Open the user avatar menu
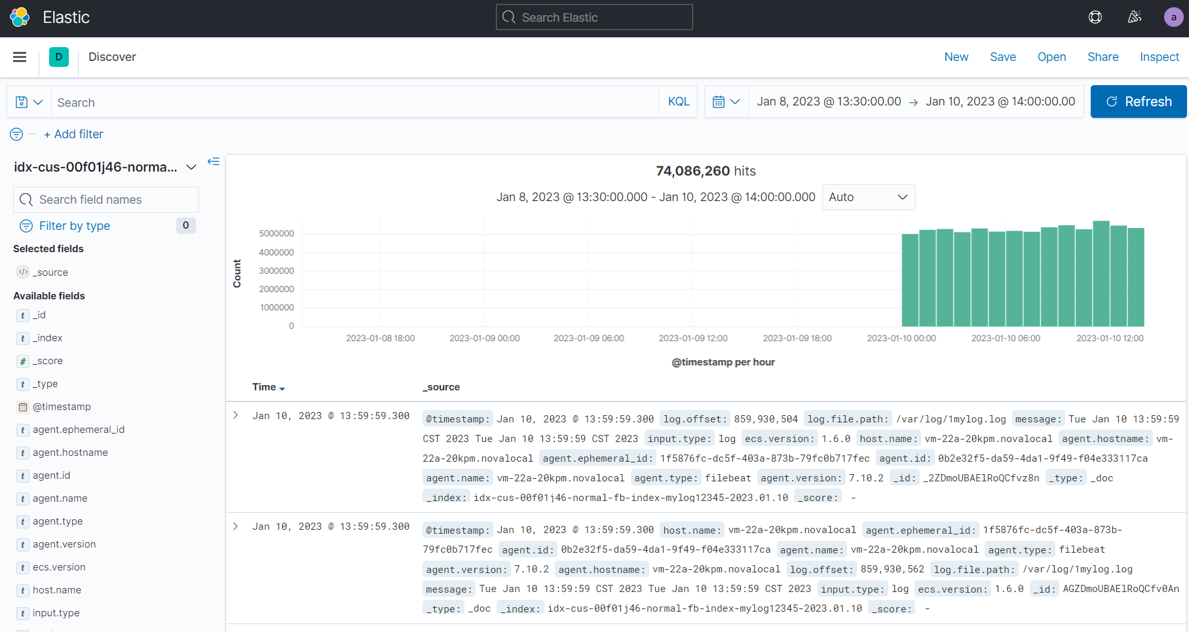This screenshot has height=632, width=1189. (x=1173, y=18)
